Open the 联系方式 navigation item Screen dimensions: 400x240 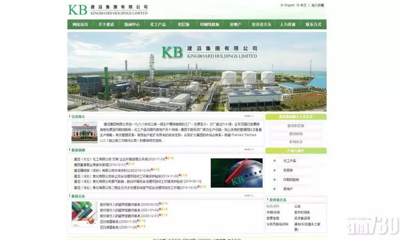point(314,24)
